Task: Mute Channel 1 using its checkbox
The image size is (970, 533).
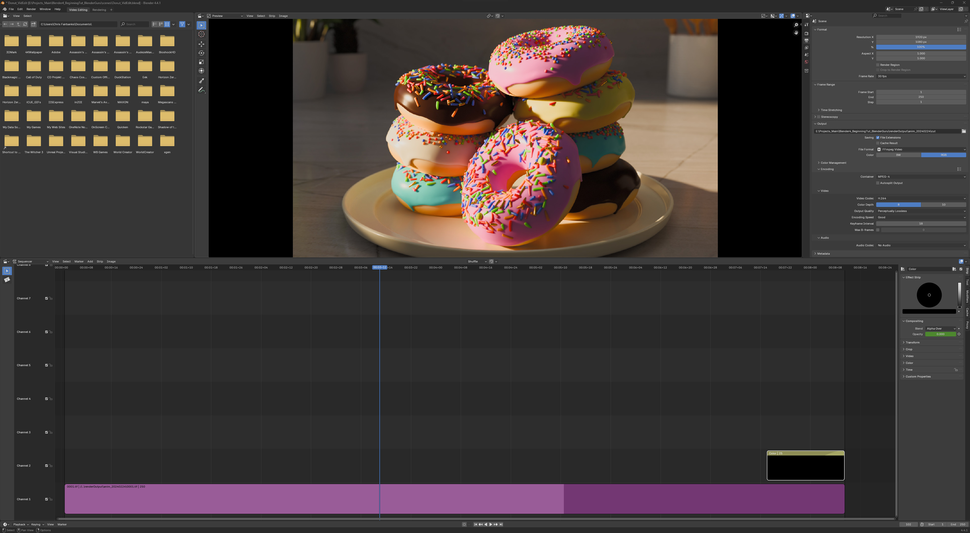Action: tap(47, 499)
